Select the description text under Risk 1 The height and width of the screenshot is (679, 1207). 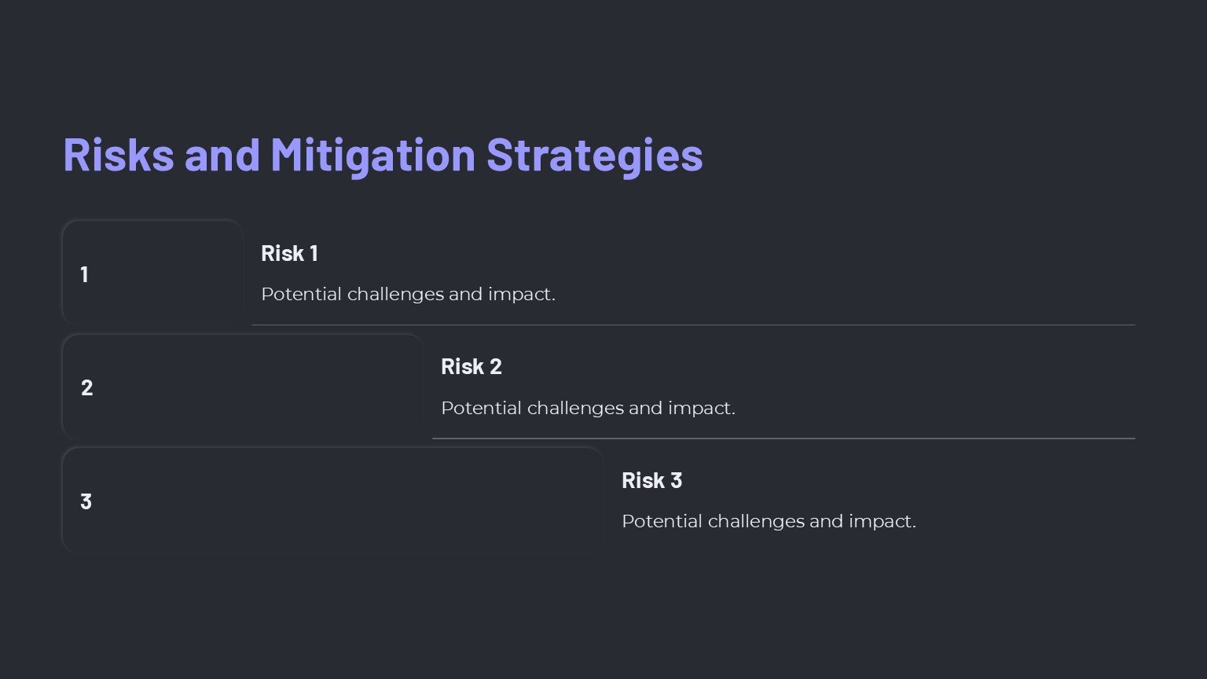(x=408, y=295)
